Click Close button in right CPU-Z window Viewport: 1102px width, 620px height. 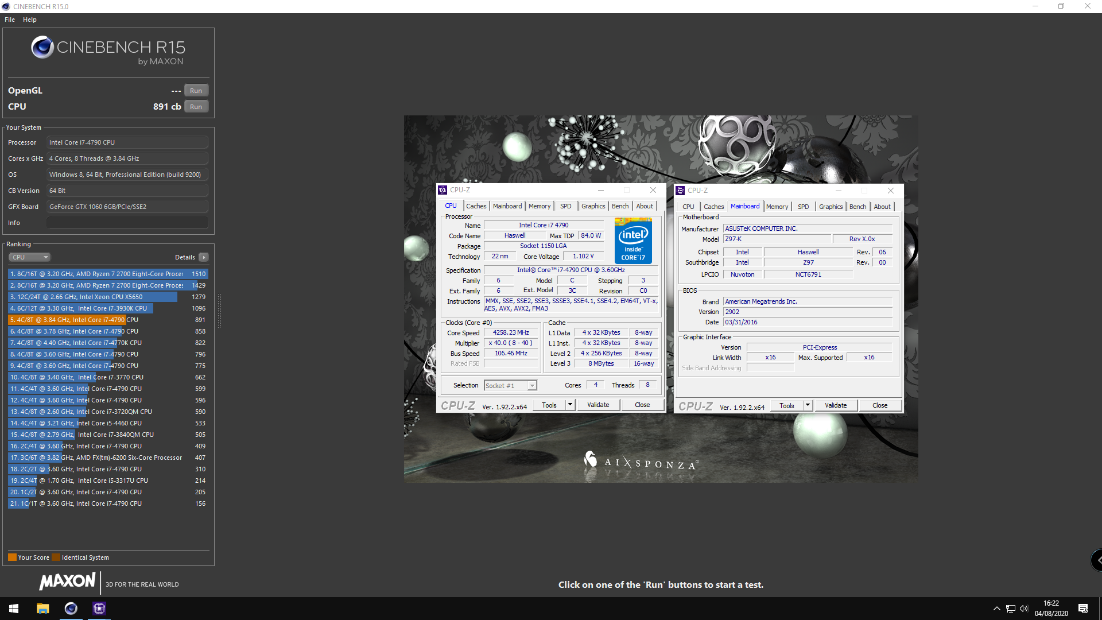click(x=880, y=405)
